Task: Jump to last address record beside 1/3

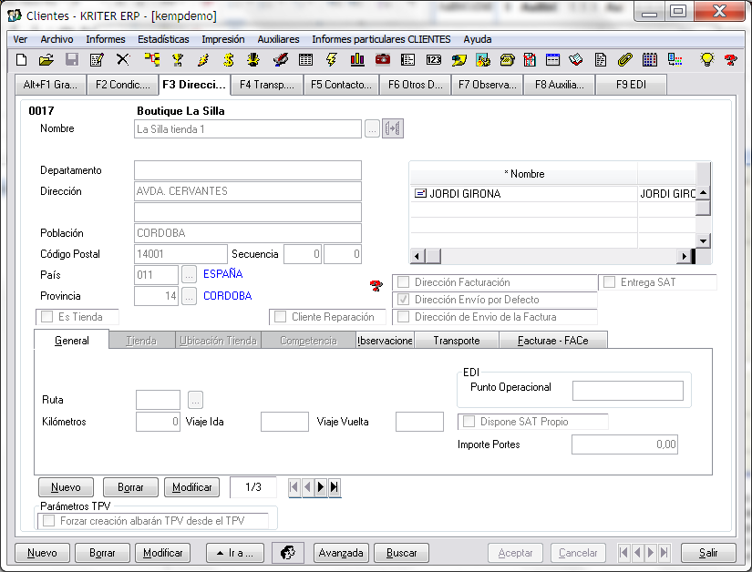Action: point(335,487)
